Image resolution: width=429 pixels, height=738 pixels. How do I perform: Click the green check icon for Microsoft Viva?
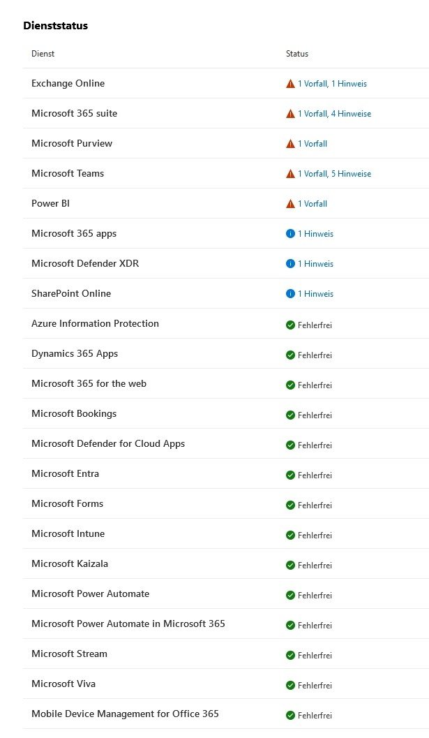[290, 685]
